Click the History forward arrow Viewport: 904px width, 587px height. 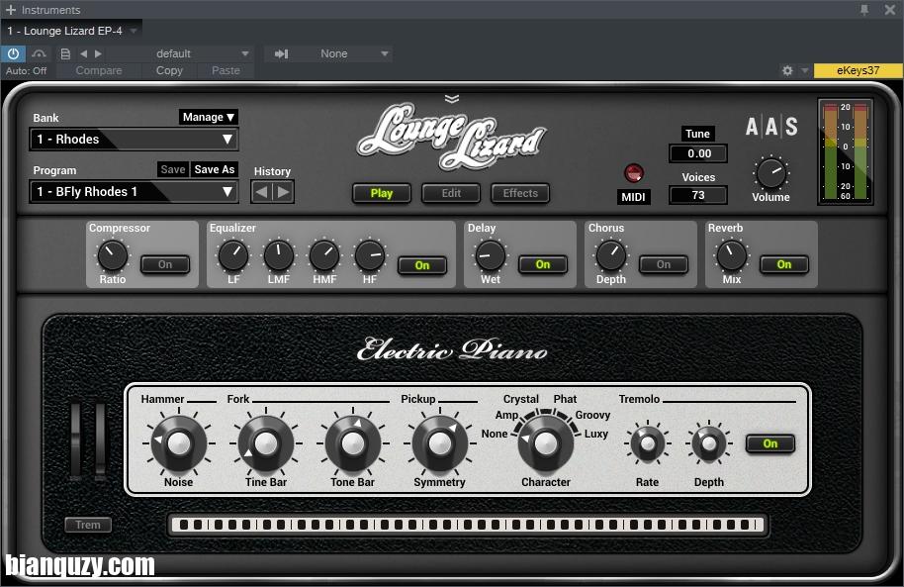[x=283, y=192]
